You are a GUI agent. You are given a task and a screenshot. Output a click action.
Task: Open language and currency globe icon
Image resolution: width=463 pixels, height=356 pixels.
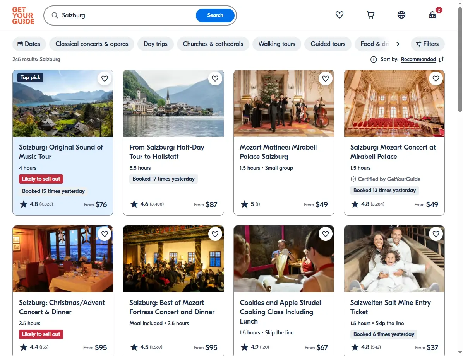[x=401, y=15]
